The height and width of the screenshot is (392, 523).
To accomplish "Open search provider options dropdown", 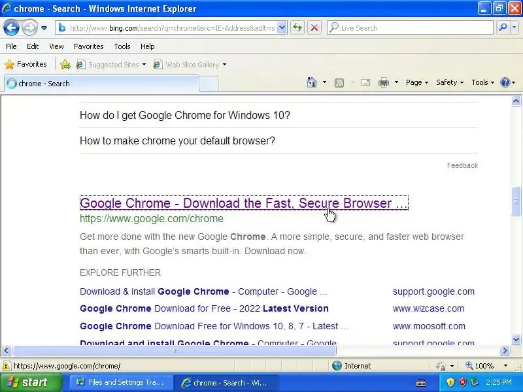I will [x=515, y=27].
